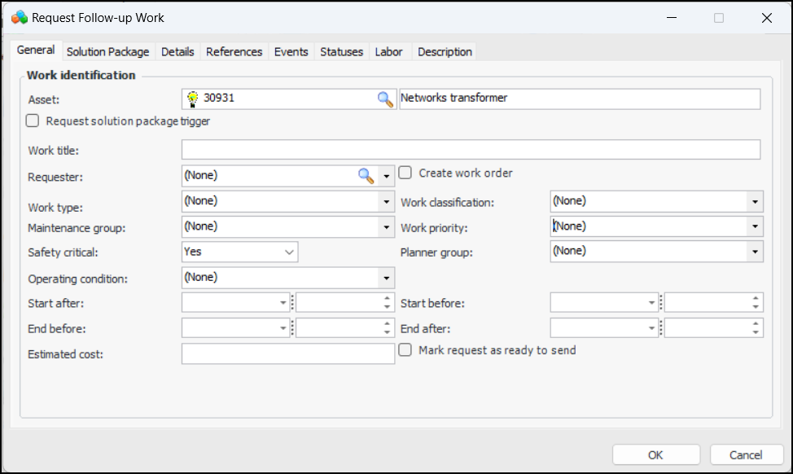
Task: Click the Start before time spinner arrows
Action: [x=756, y=303]
